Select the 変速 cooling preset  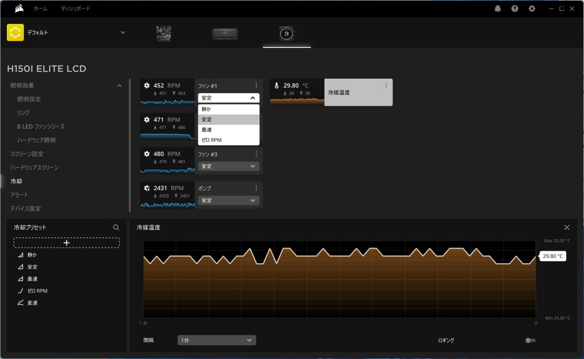33,302
